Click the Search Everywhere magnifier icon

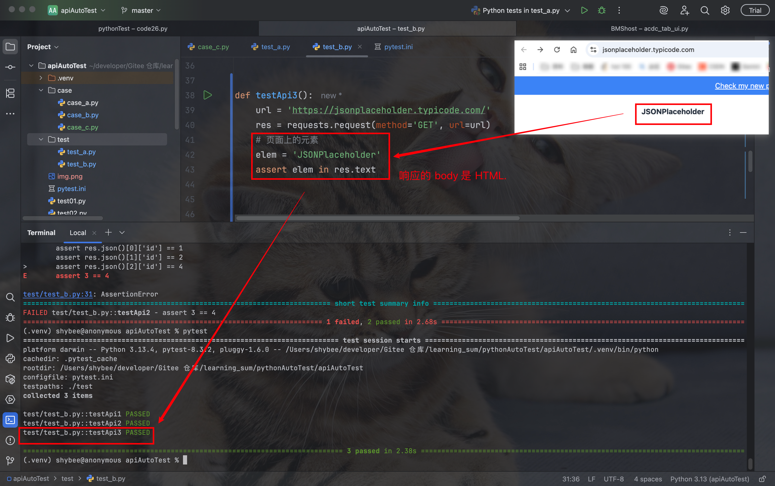pyautogui.click(x=705, y=10)
